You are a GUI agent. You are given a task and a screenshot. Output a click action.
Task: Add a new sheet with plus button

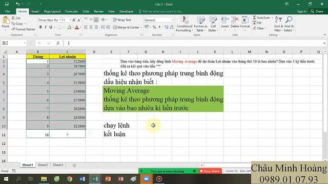(x=74, y=165)
